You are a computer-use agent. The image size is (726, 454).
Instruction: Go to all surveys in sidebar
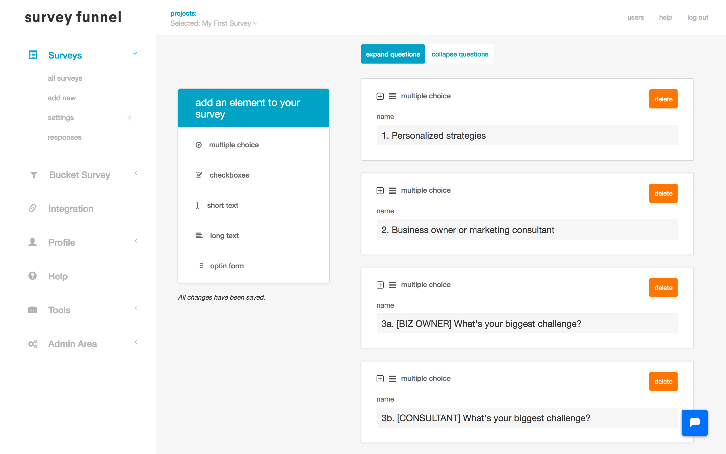(x=65, y=78)
